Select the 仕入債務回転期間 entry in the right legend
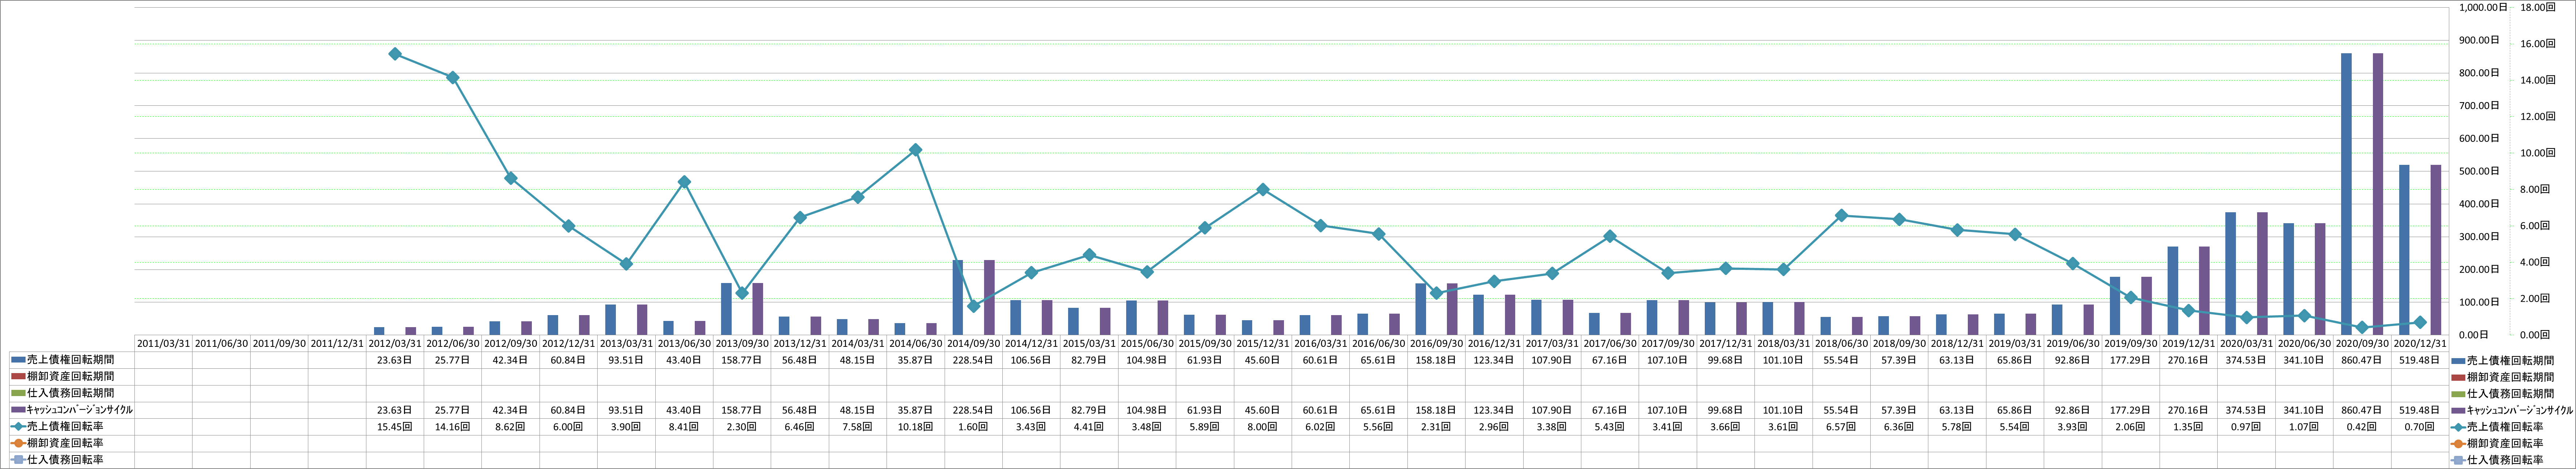 (2503, 393)
